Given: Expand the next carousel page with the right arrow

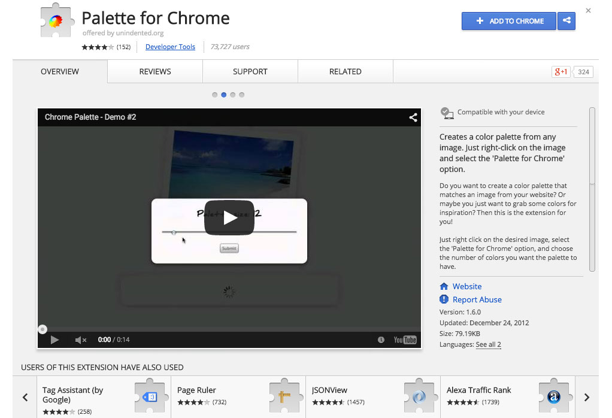Looking at the screenshot, I should click(x=587, y=397).
